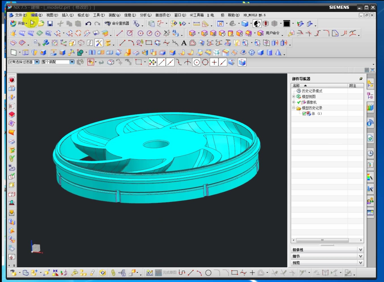Click the text 'A' curve tool icon
Image resolution: width=384 pixels, height=282 pixels.
click(x=184, y=43)
